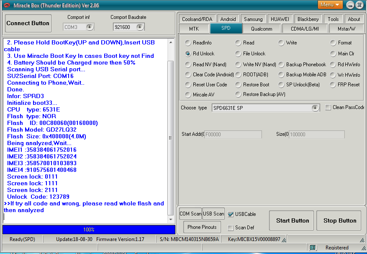Enable the Clean PassCode checkbox
The image size is (367, 254).
328,107
